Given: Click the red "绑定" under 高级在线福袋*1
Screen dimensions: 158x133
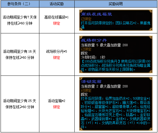Looking at the screenshot, I should tap(56, 24).
